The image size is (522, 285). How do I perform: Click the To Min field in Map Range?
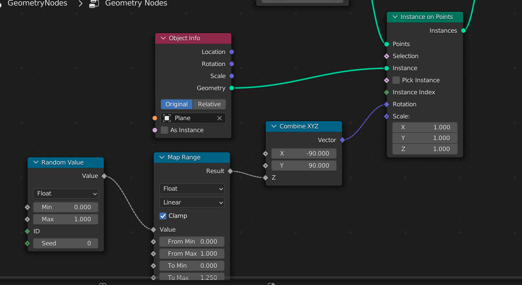click(192, 266)
